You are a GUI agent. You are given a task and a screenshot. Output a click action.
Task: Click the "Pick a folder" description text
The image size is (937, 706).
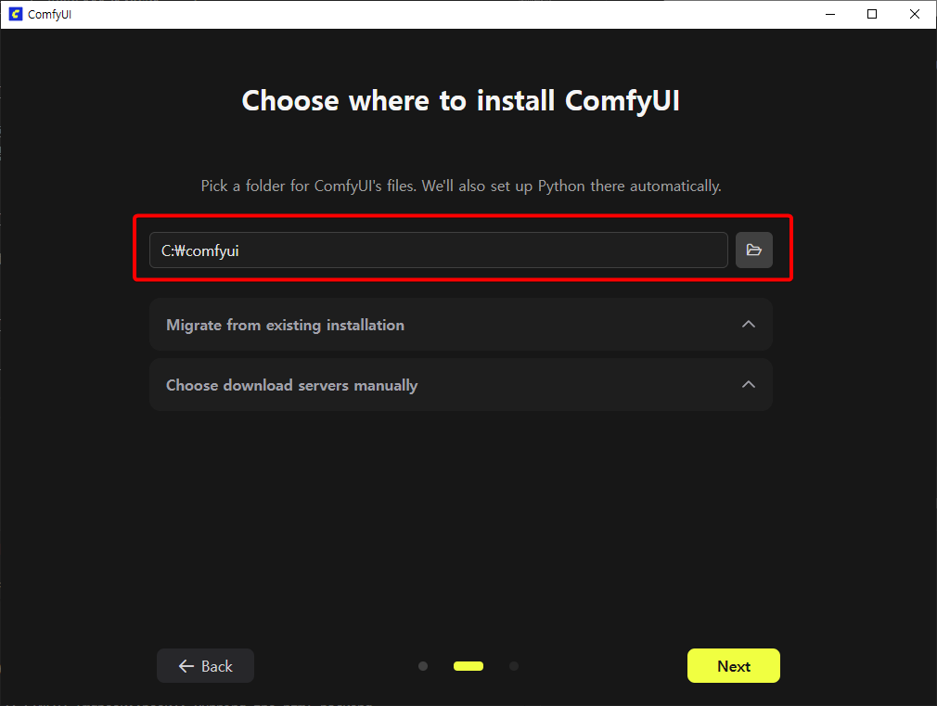pos(461,186)
